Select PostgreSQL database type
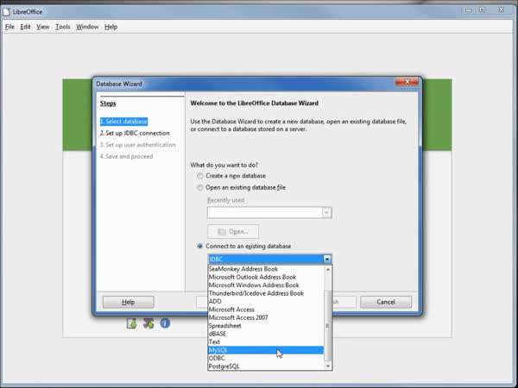The height and width of the screenshot is (388, 518). 266,366
